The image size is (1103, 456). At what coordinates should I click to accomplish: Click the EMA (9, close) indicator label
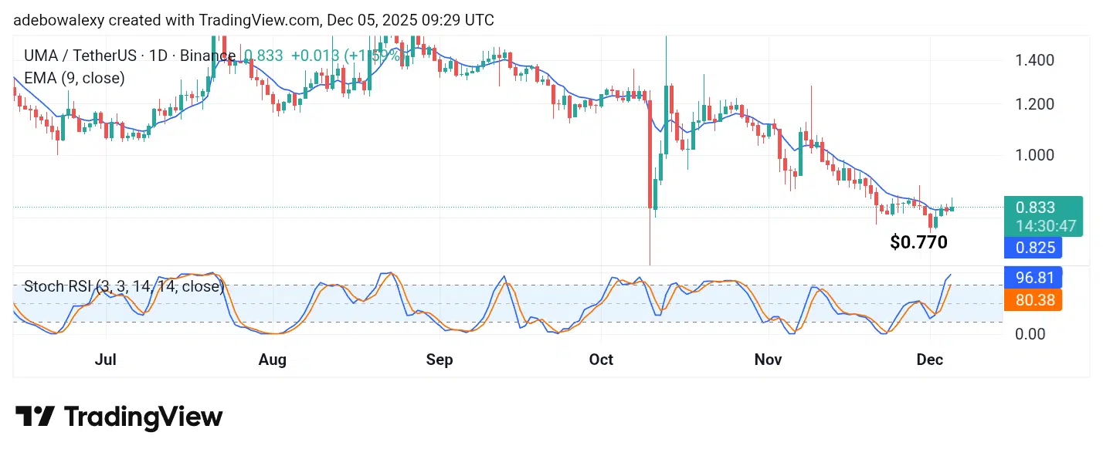(x=74, y=78)
